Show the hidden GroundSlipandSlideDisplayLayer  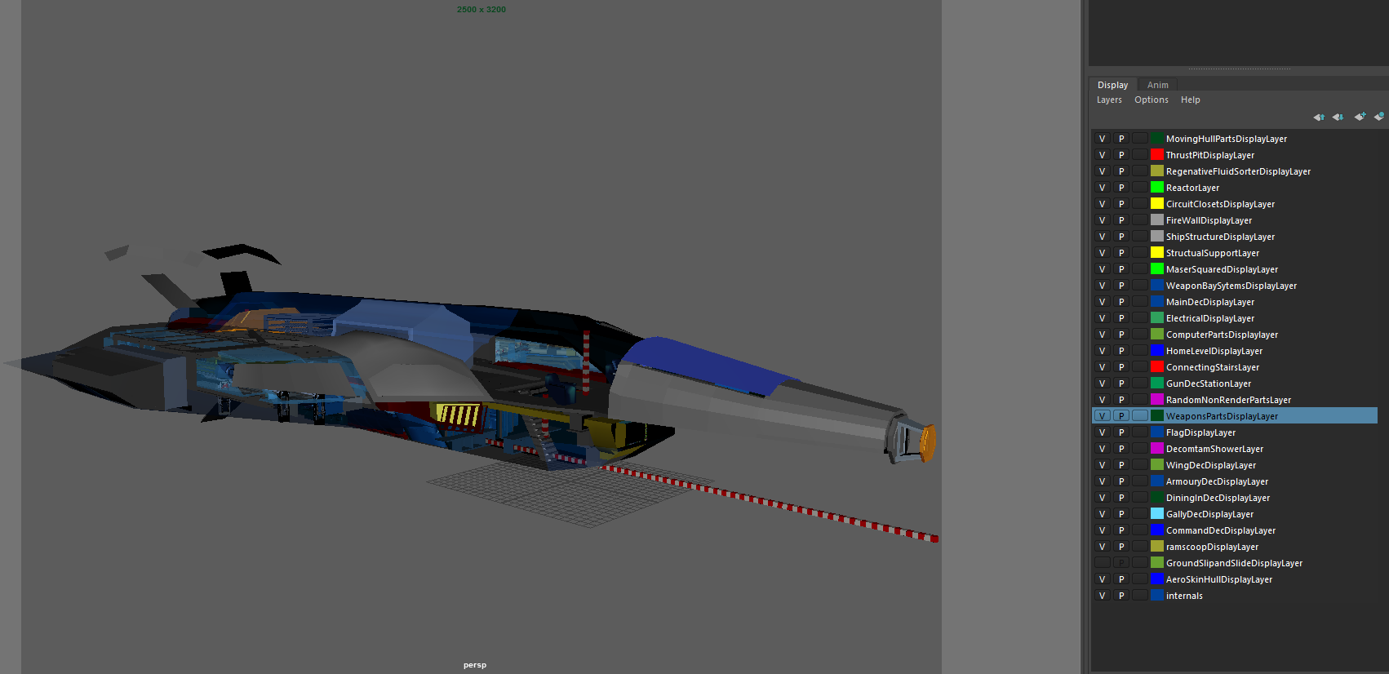(1102, 563)
